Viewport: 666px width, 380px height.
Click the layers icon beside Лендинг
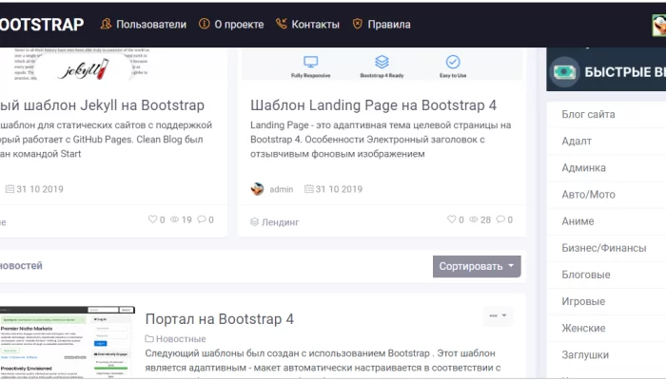pyautogui.click(x=254, y=221)
